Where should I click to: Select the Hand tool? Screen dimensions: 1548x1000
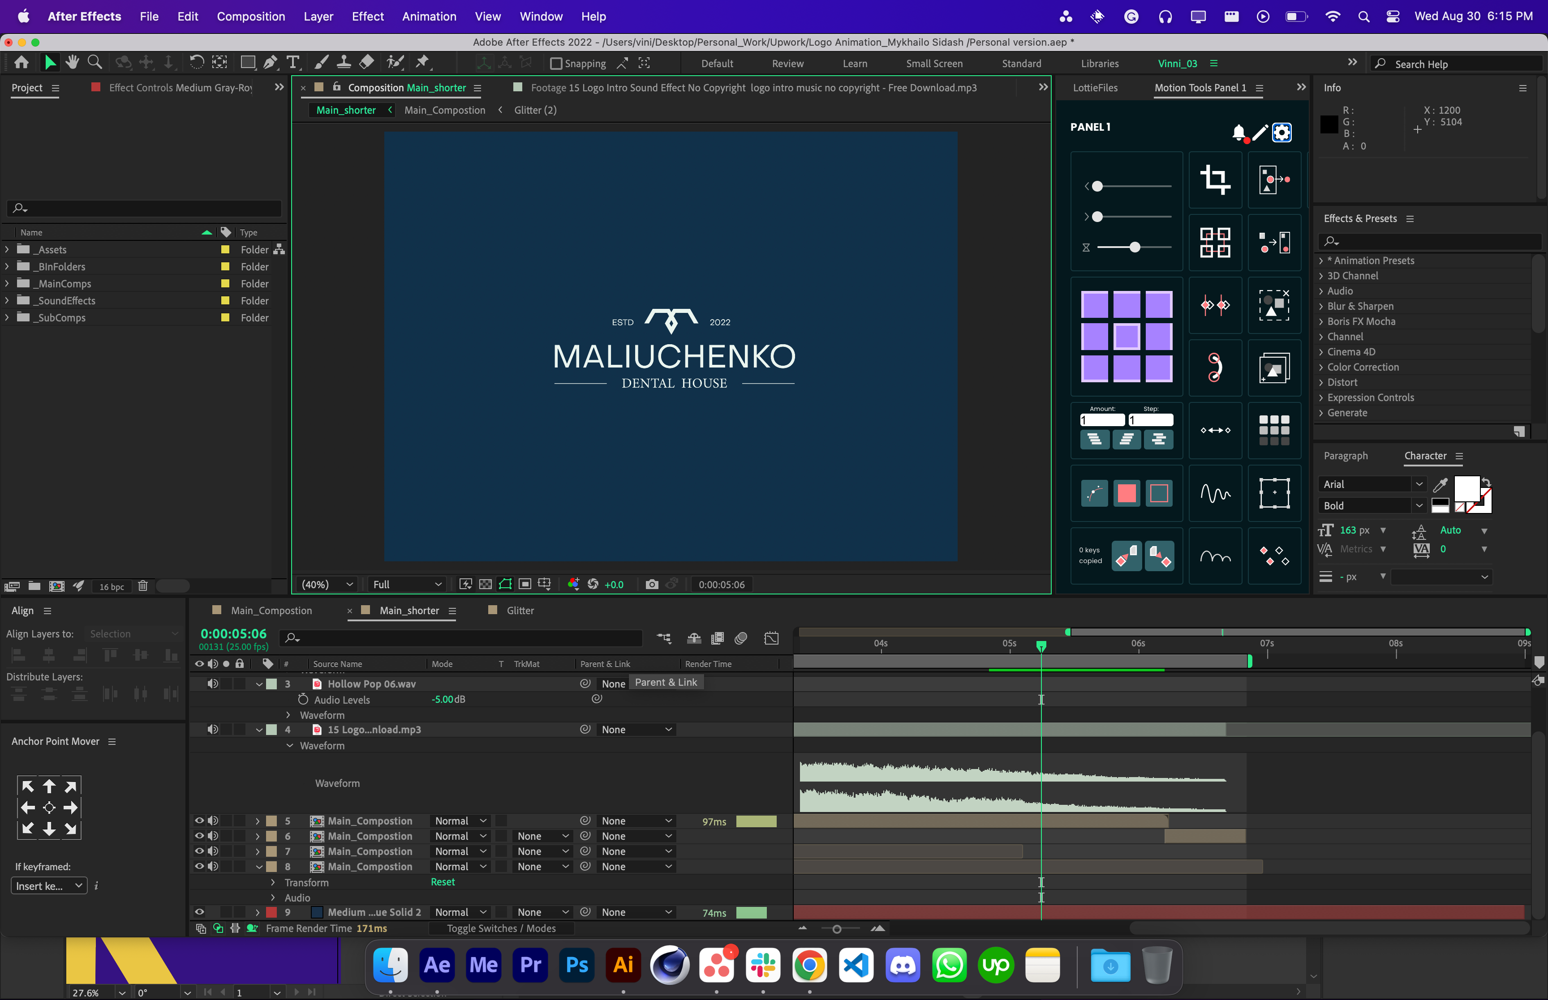72,62
